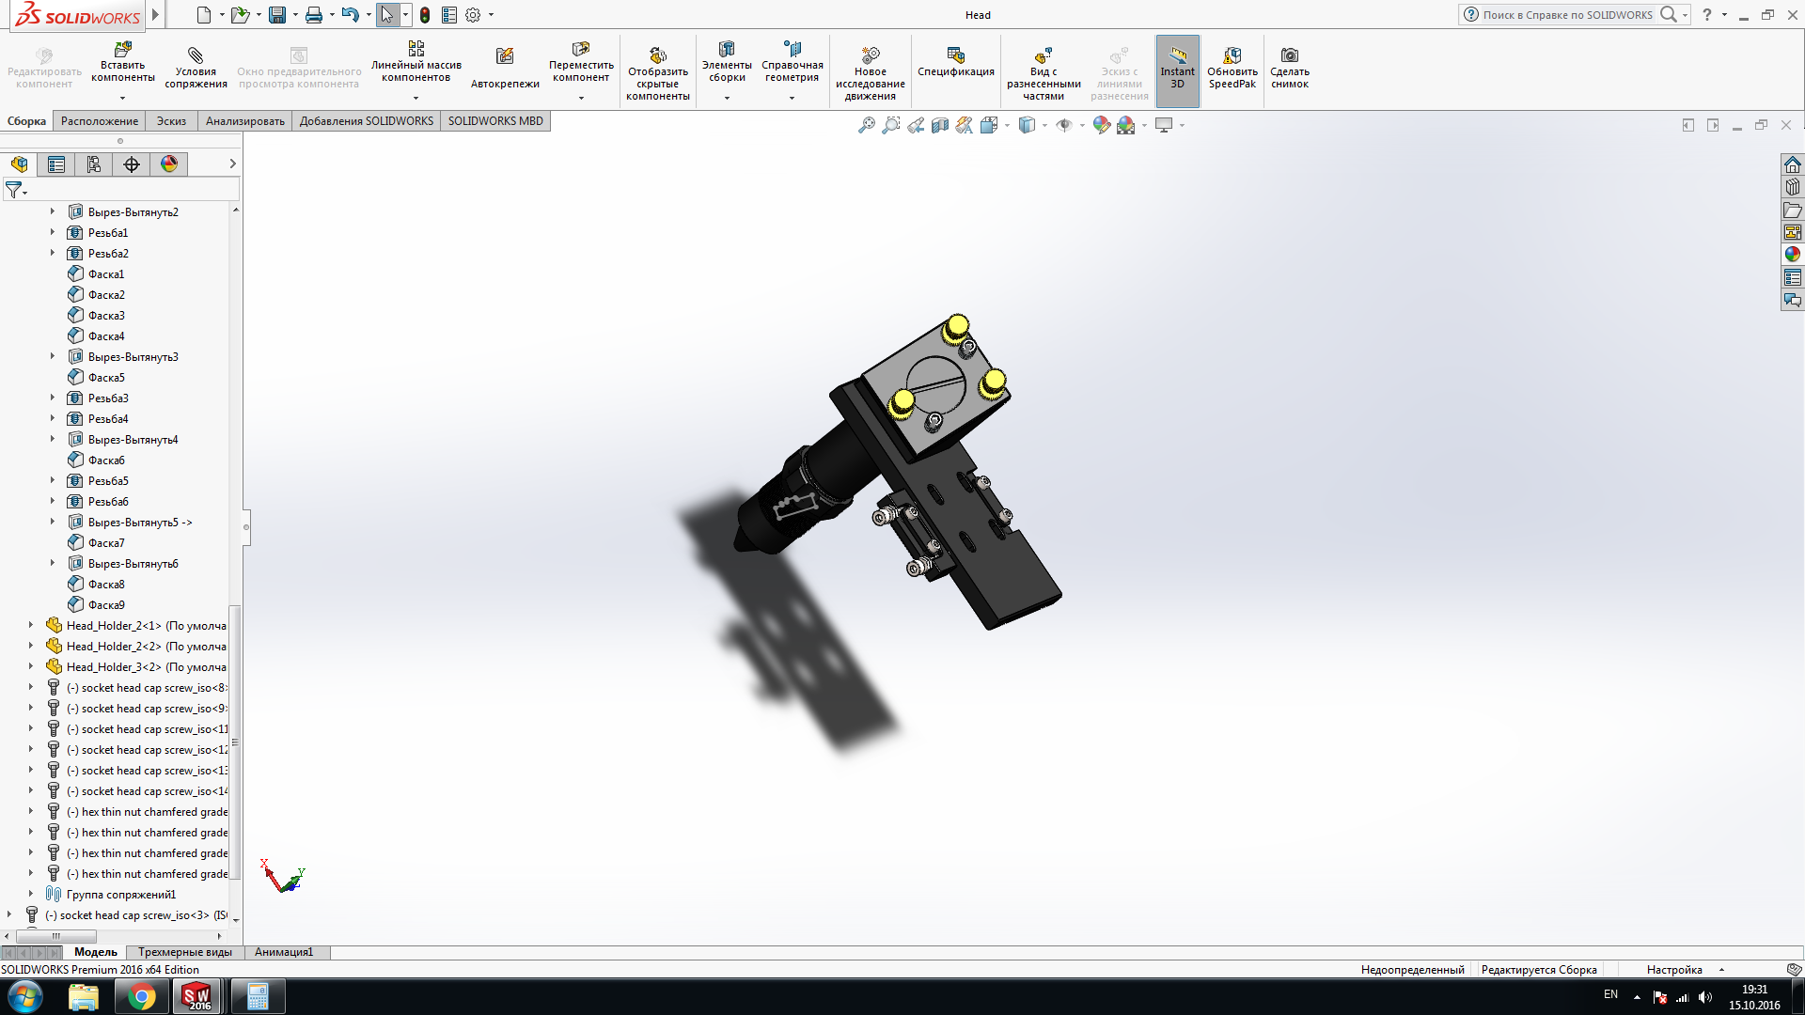Toggle Hide/Show Items eye icon

(1063, 125)
